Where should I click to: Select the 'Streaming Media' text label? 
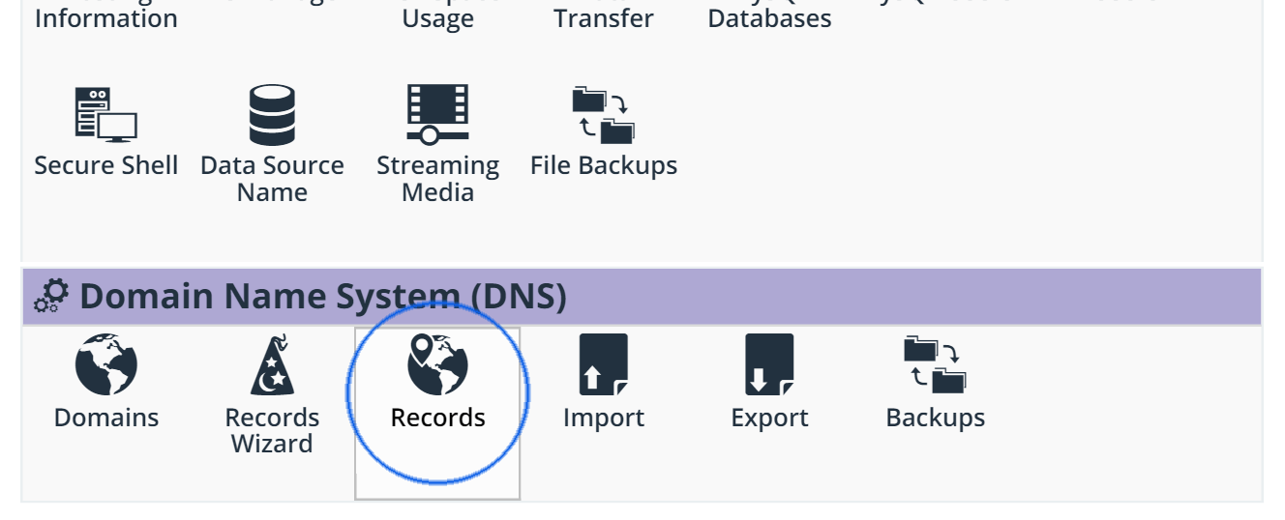[x=437, y=179]
